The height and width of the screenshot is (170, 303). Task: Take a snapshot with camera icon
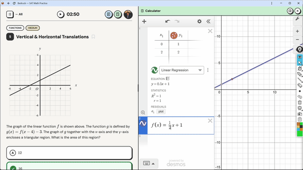pyautogui.click(x=300, y=114)
